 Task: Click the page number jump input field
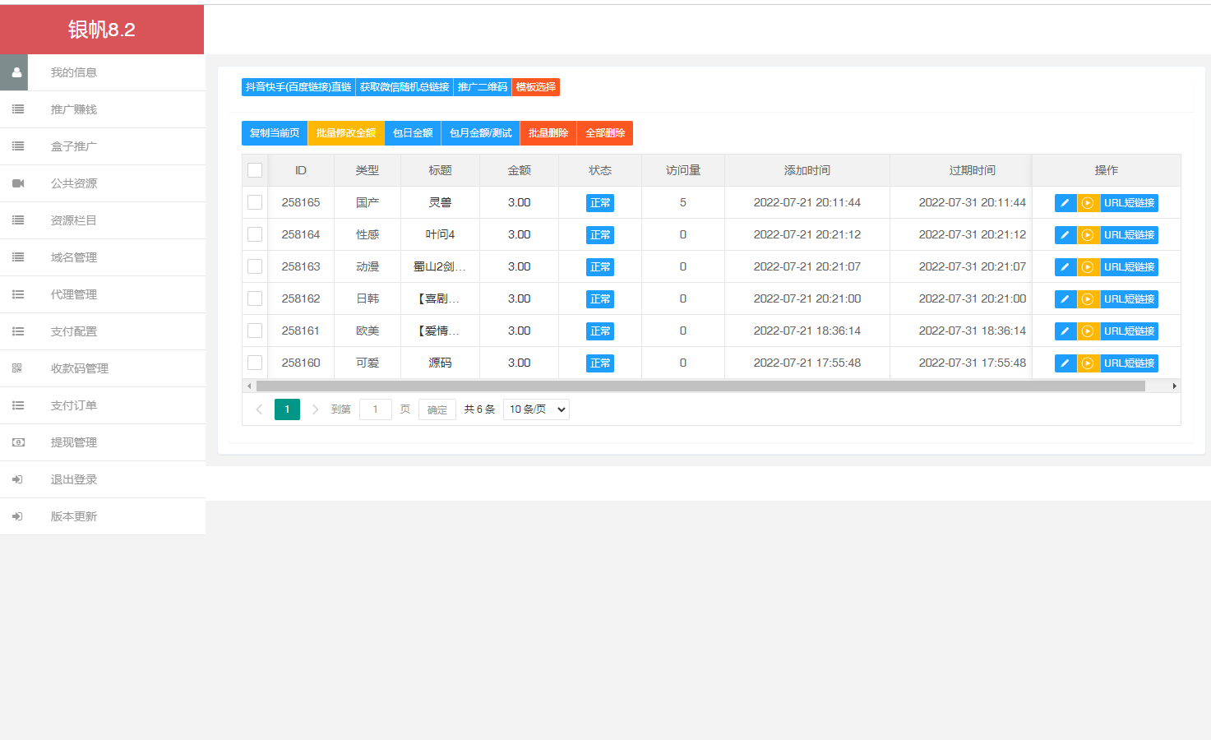tap(376, 409)
